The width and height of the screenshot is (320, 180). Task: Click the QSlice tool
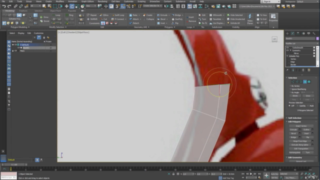[x=104, y=15]
